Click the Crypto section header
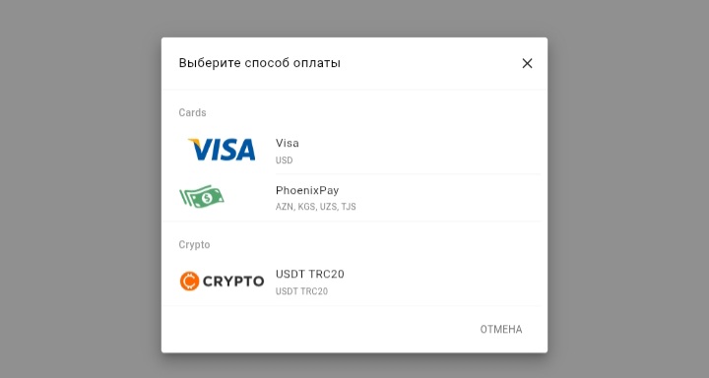709x378 pixels. coord(194,244)
